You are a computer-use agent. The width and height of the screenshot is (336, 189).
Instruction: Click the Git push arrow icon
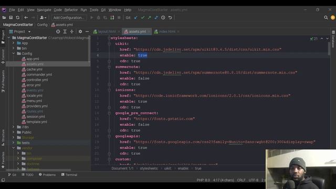(x=149, y=17)
